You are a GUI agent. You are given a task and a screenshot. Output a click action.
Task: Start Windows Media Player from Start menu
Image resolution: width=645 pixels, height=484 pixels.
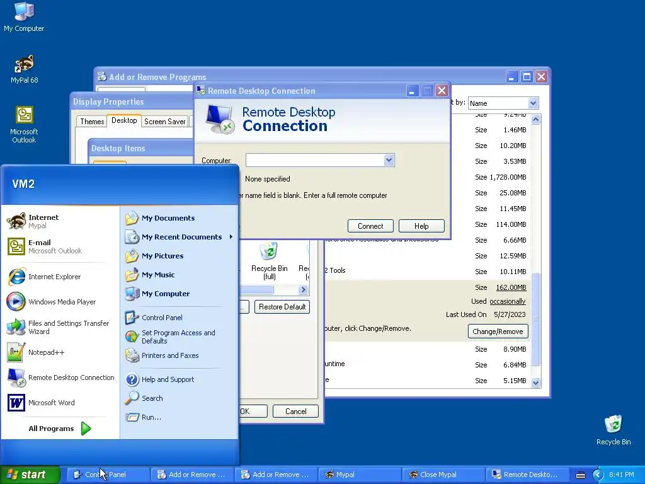click(60, 302)
